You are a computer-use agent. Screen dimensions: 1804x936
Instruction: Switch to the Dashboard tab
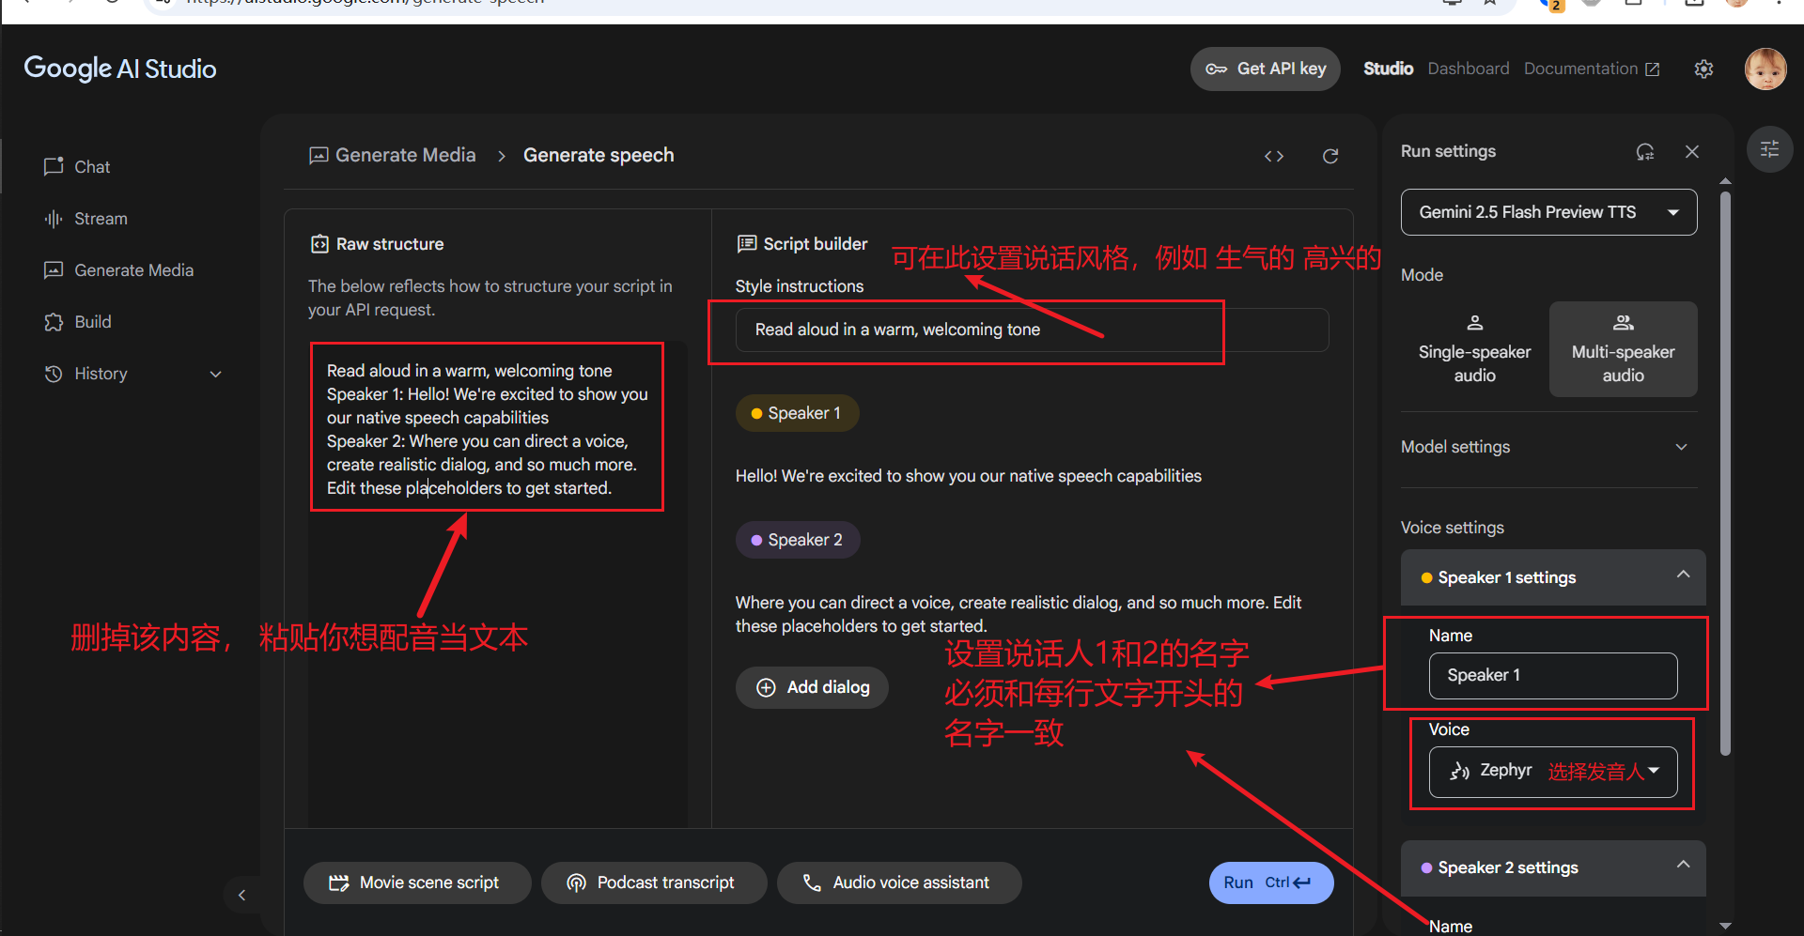click(x=1468, y=69)
